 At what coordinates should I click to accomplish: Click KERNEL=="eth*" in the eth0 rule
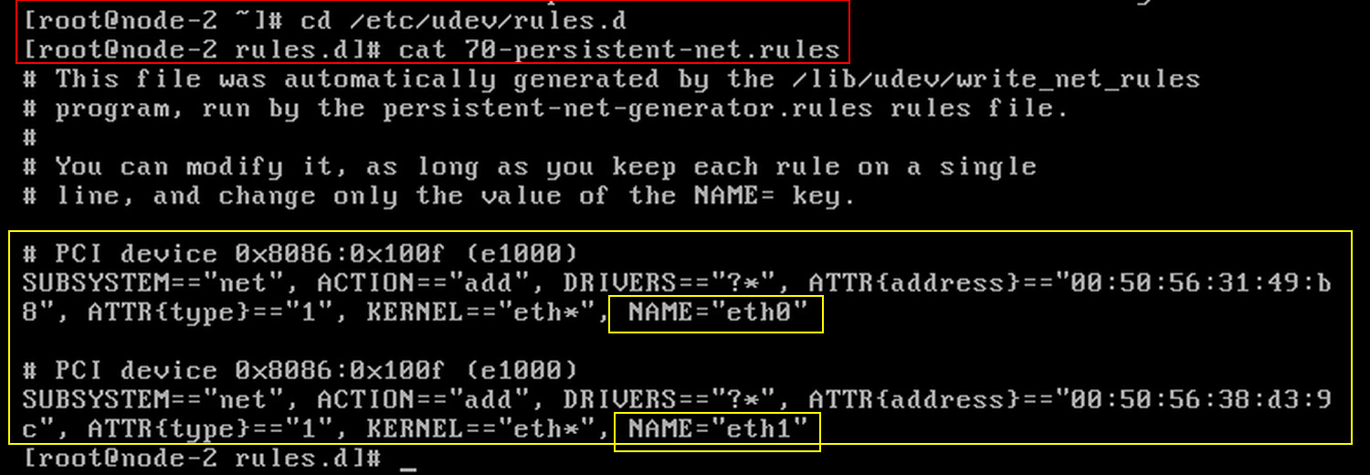coord(481,312)
